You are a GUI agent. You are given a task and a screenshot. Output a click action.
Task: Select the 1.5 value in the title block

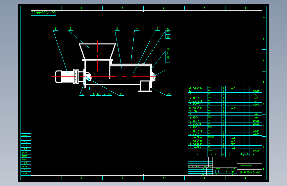tap(233, 172)
